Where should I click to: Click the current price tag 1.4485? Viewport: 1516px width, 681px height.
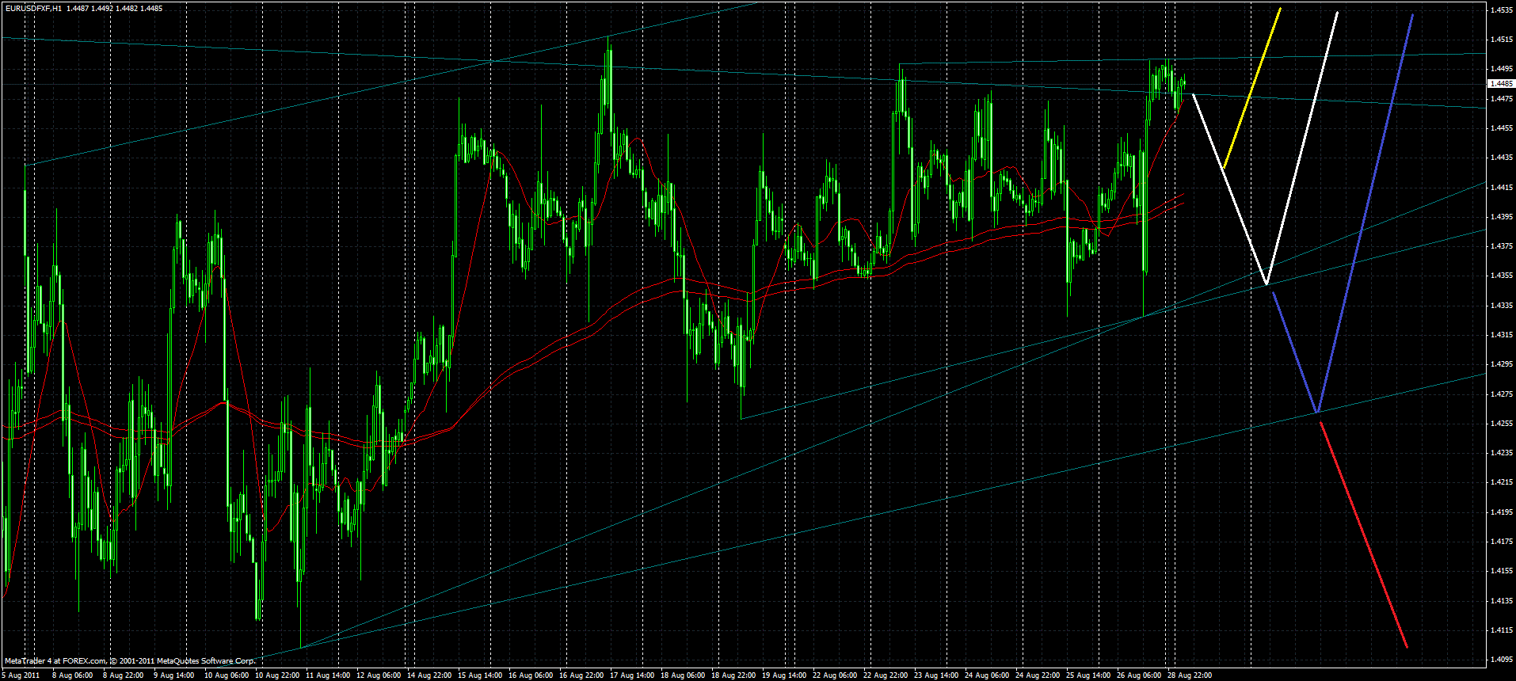pos(1501,83)
